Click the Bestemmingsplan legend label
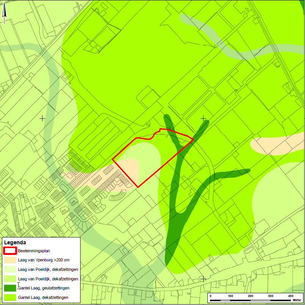Screen dimensions: 305x305 pyautogui.click(x=34, y=251)
